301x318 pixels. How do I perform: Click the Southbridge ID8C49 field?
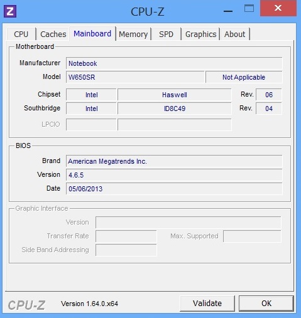coord(175,109)
